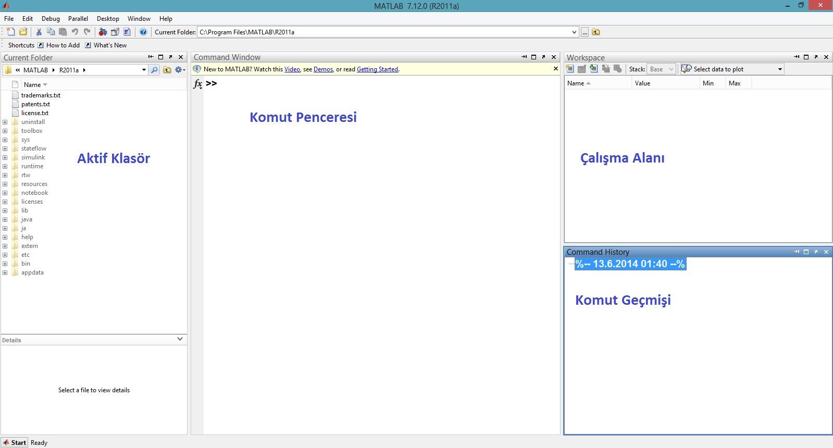Open the Video link in the banner
This screenshot has height=448, width=833.
tap(292, 69)
